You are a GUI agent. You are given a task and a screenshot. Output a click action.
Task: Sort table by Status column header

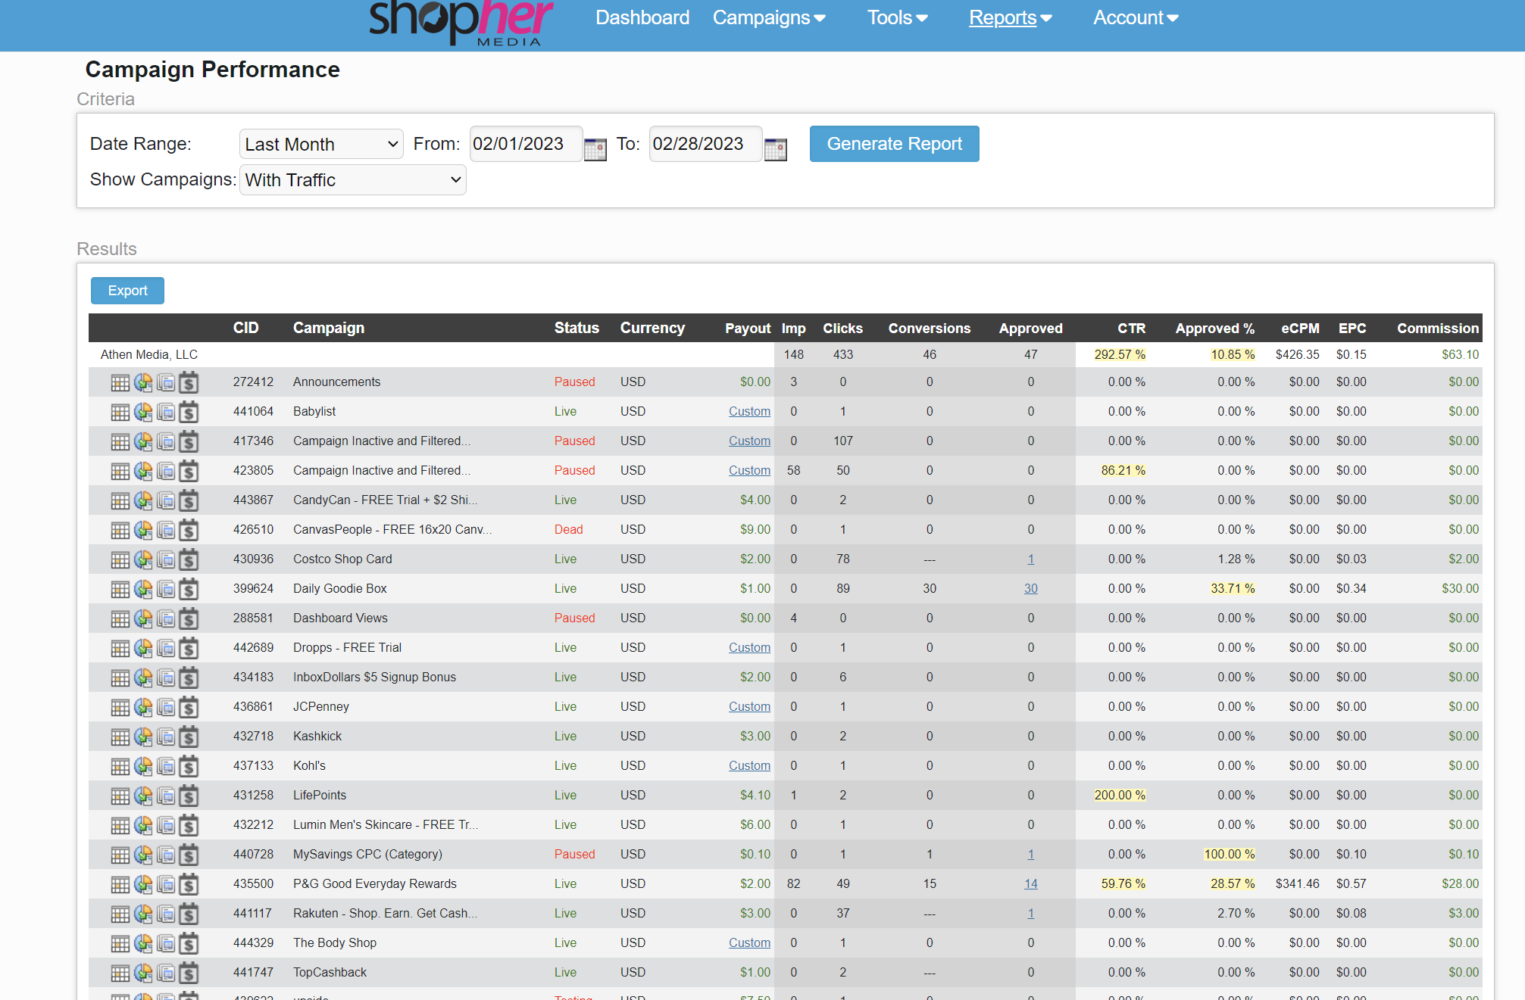point(577,328)
